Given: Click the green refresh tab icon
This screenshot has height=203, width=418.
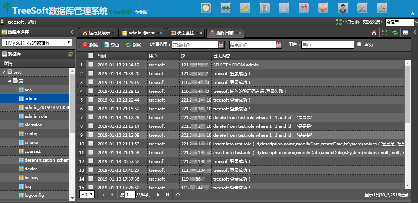Looking at the screenshot, I should coord(395,33).
